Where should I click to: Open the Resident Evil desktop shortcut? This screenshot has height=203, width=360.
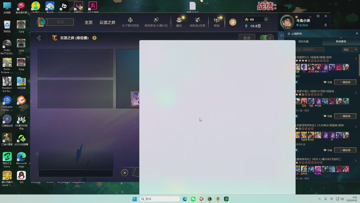[x=7, y=85]
